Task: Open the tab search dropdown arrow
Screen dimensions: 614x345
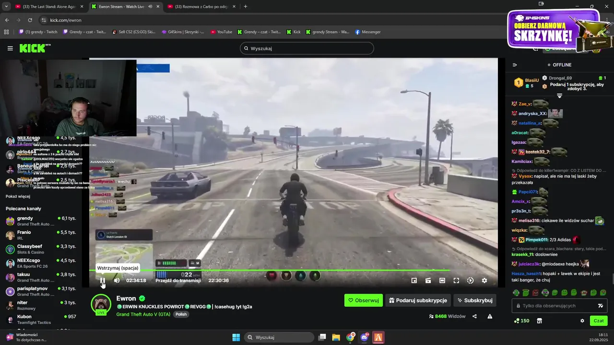Action: (x=6, y=7)
